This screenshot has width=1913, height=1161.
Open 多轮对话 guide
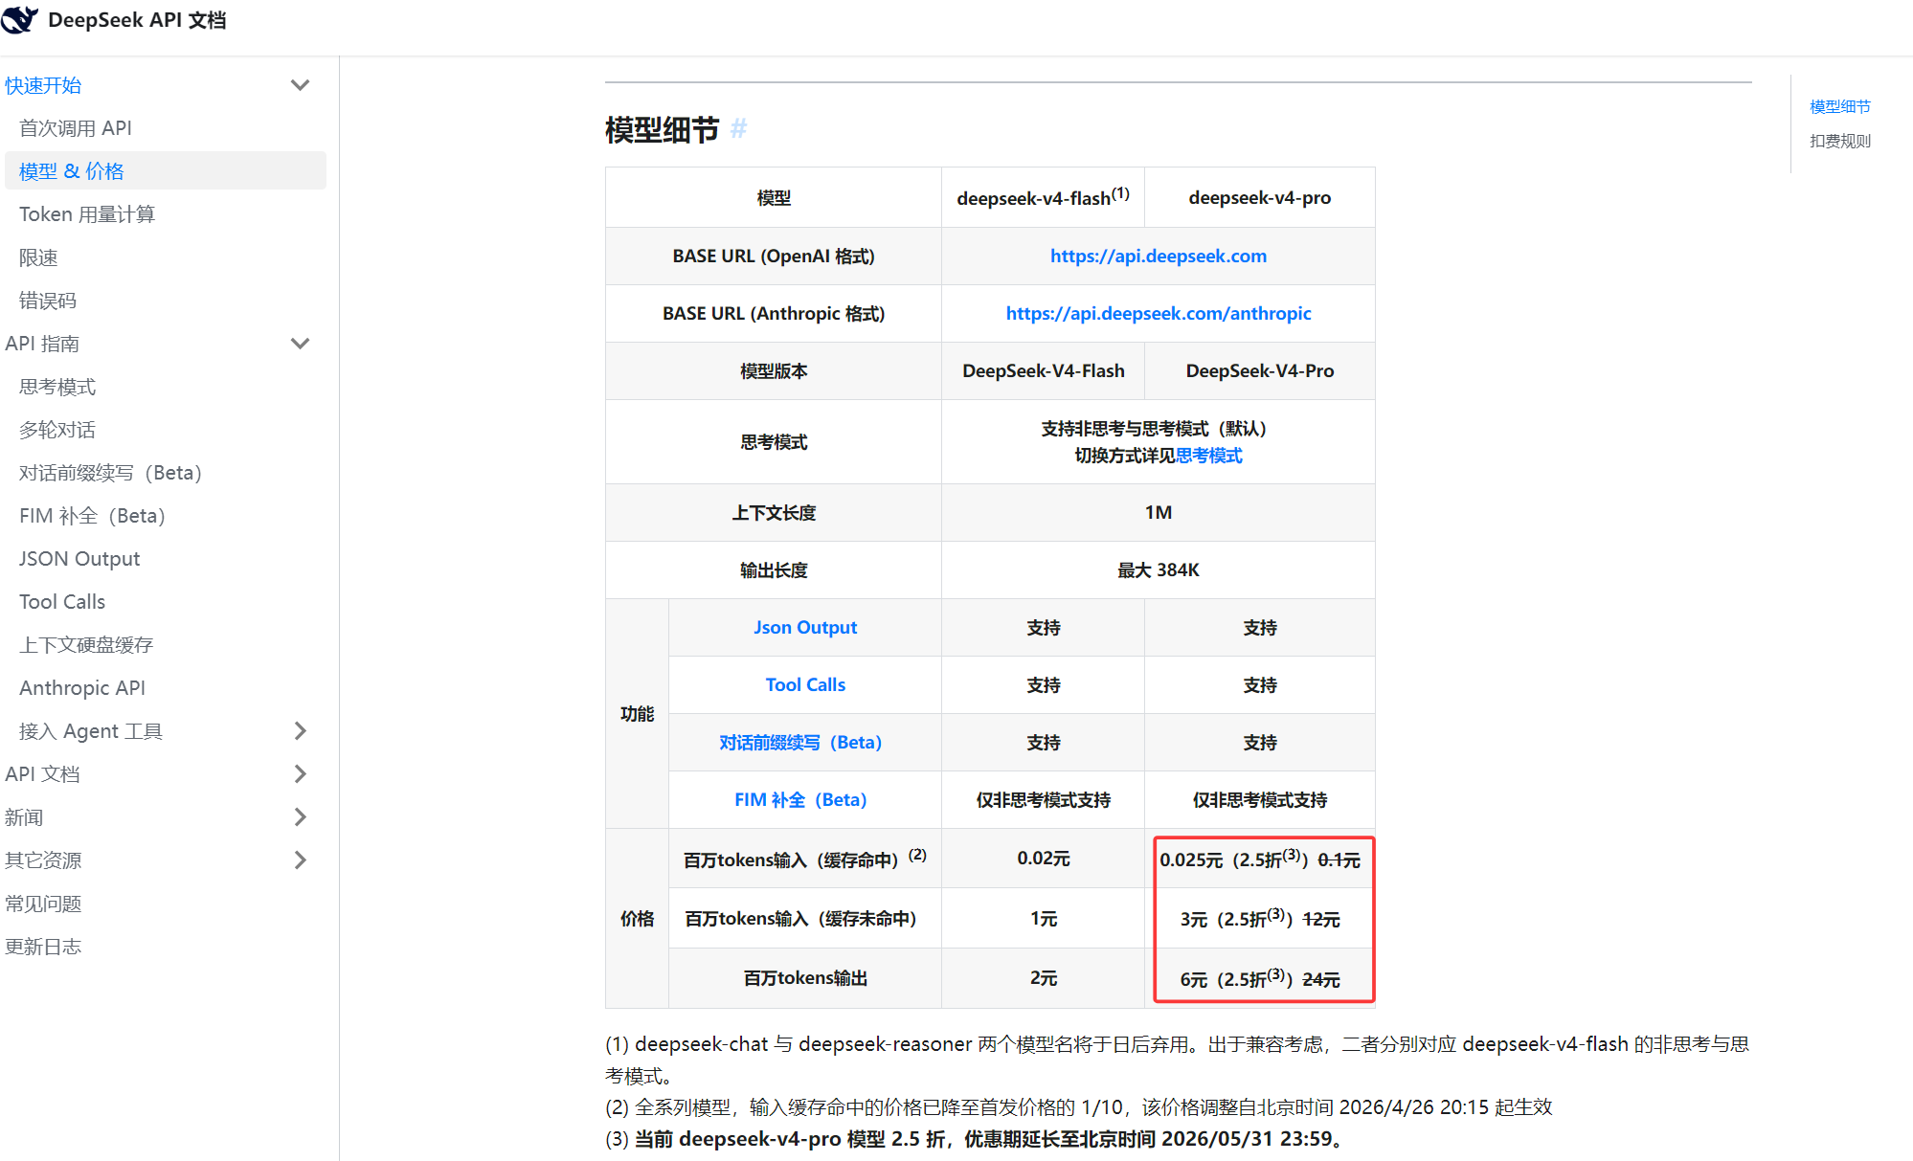coord(57,430)
